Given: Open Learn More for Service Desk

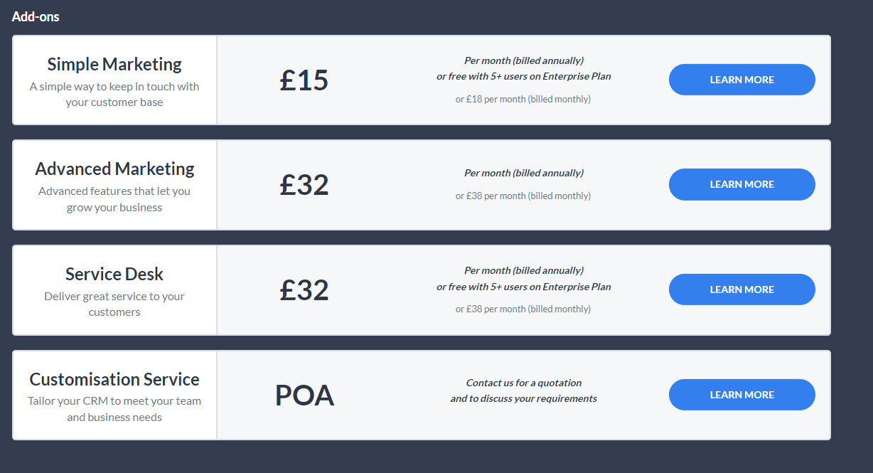Looking at the screenshot, I should pos(741,289).
